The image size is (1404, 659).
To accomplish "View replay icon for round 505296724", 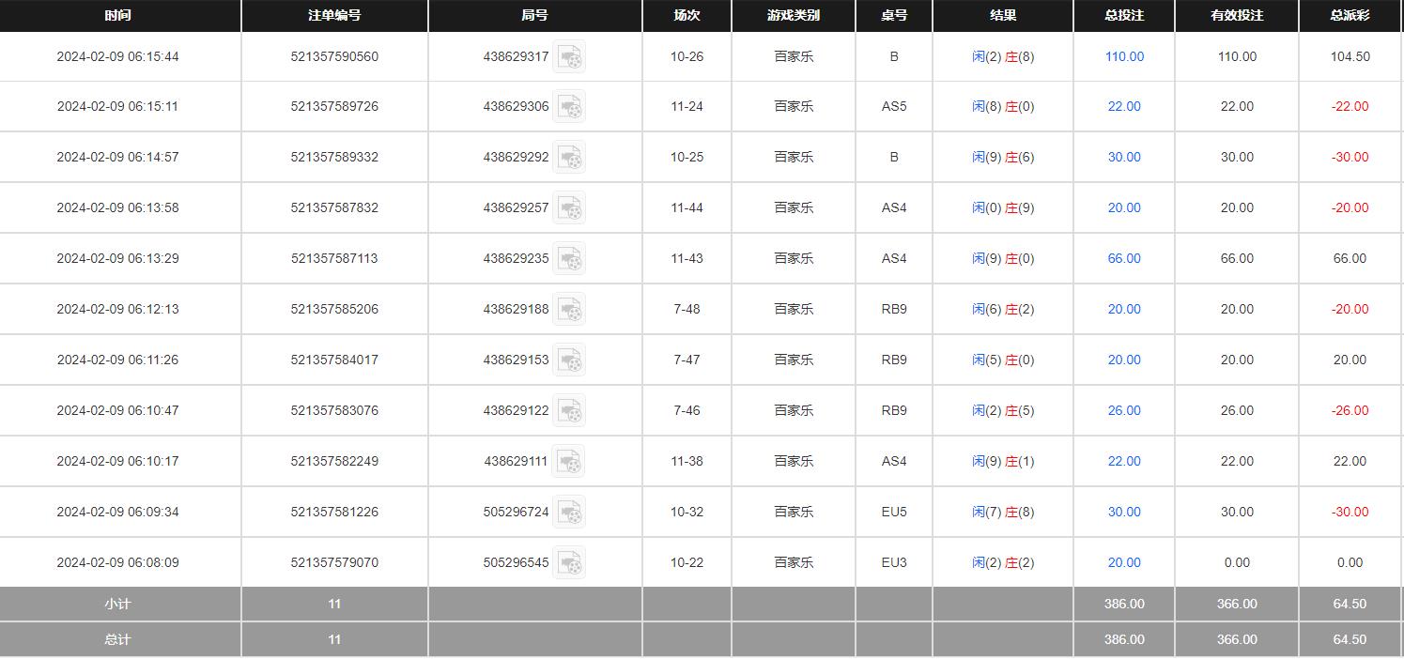I will pos(569,513).
